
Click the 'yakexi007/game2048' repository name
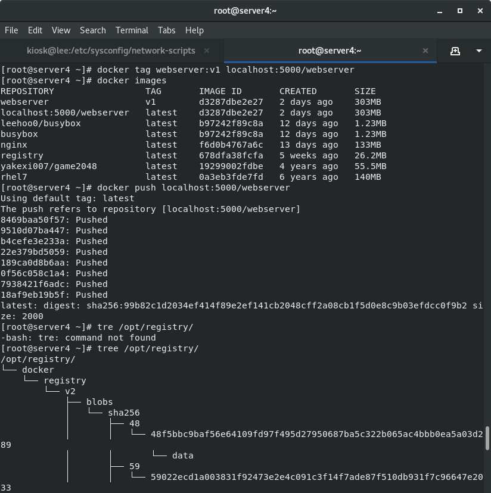coord(49,166)
